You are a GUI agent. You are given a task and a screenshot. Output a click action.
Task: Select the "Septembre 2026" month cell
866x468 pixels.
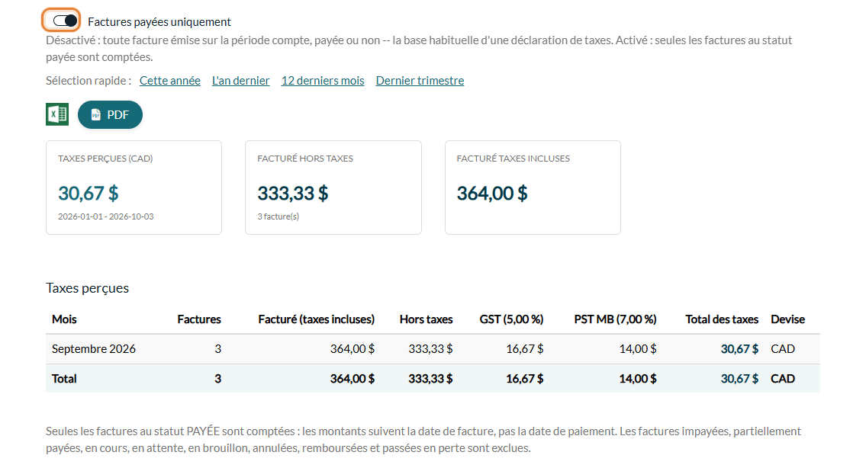tap(94, 349)
